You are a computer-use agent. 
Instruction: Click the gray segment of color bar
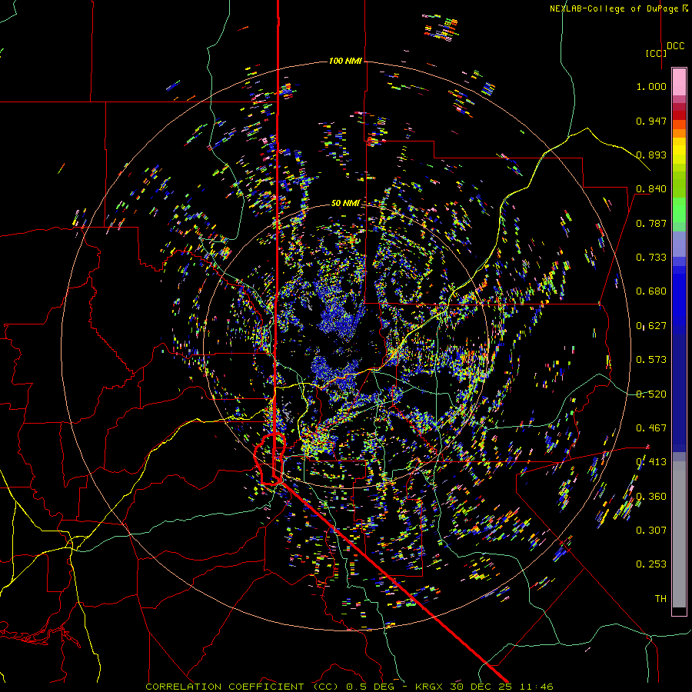[x=679, y=534]
